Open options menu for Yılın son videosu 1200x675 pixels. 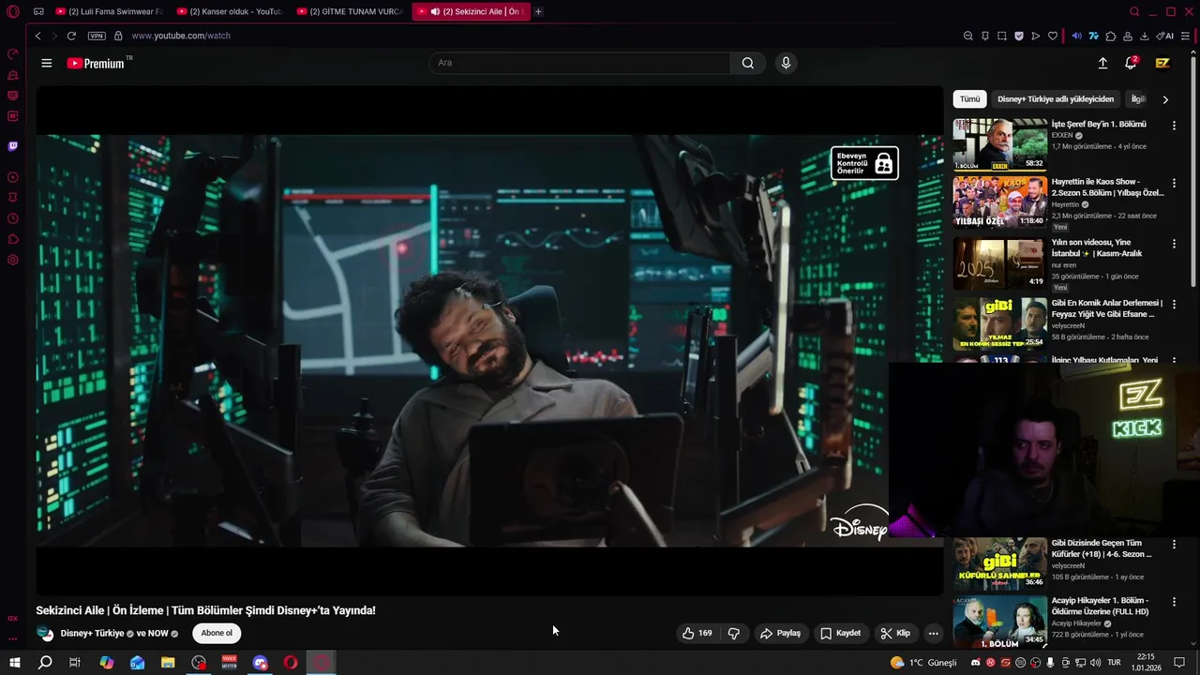pos(1174,244)
